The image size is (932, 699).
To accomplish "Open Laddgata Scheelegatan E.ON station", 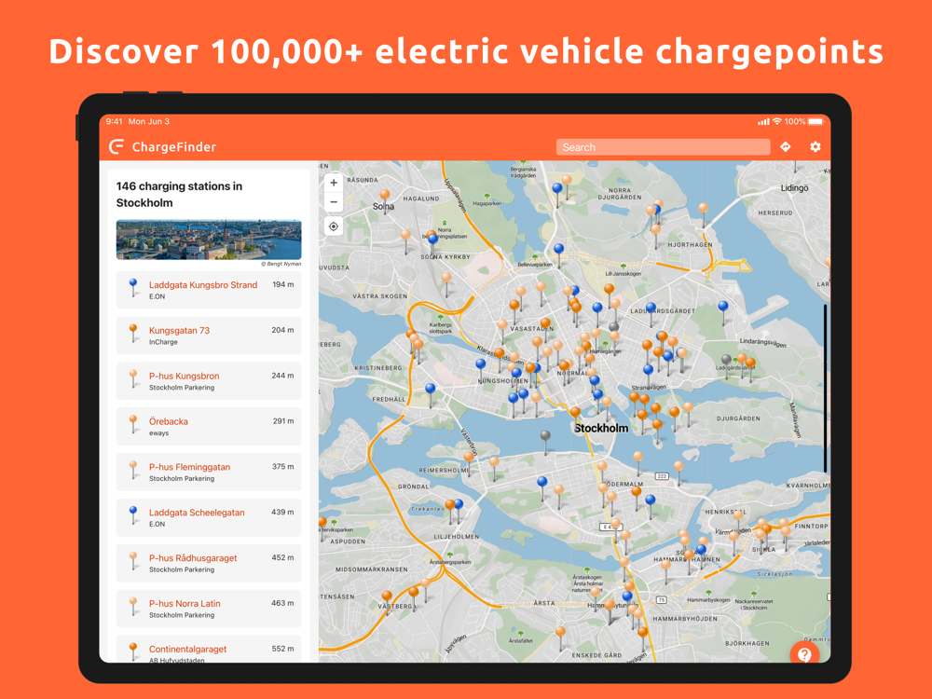I will [x=209, y=517].
